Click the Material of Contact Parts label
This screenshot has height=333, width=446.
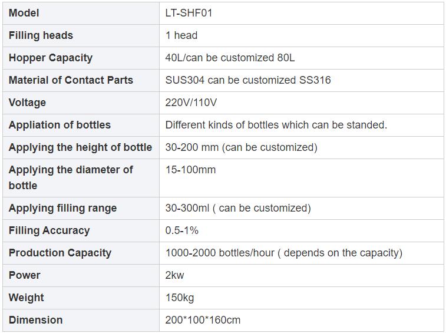(71, 80)
